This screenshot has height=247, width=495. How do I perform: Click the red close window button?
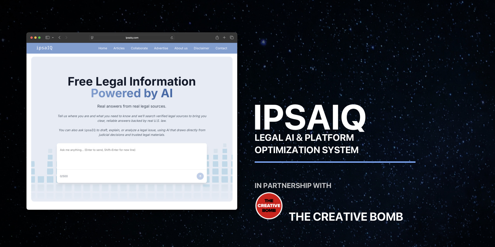coord(32,38)
